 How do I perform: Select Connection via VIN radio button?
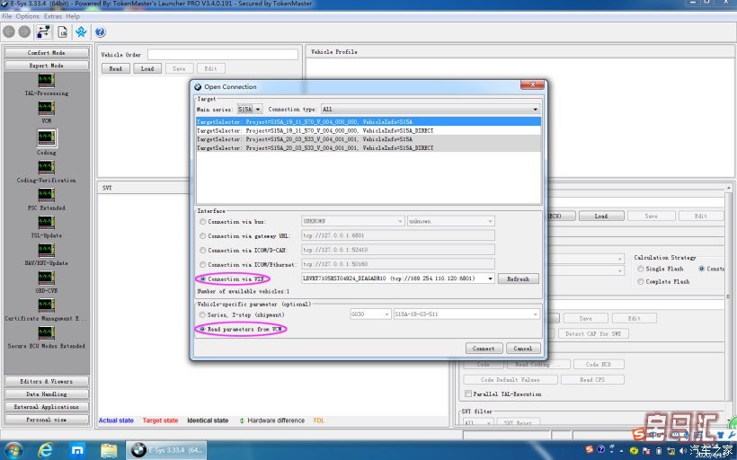[x=202, y=279]
